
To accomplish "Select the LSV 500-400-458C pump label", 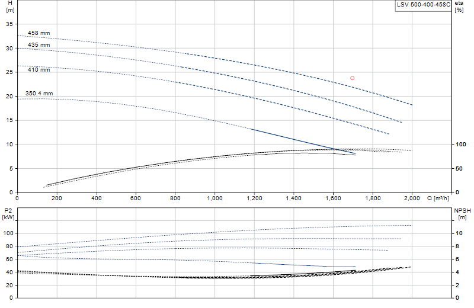I will click(424, 5).
